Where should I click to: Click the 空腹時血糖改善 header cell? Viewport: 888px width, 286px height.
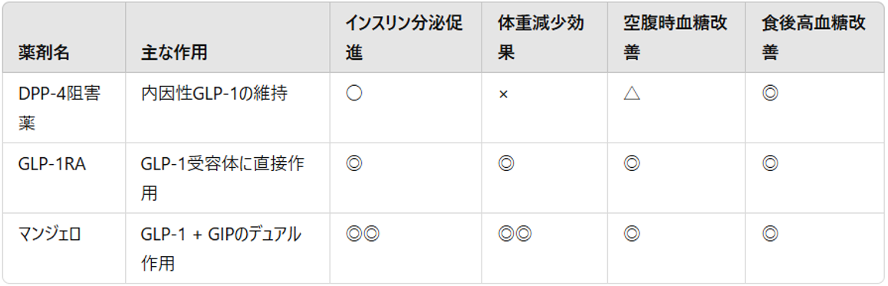(675, 38)
